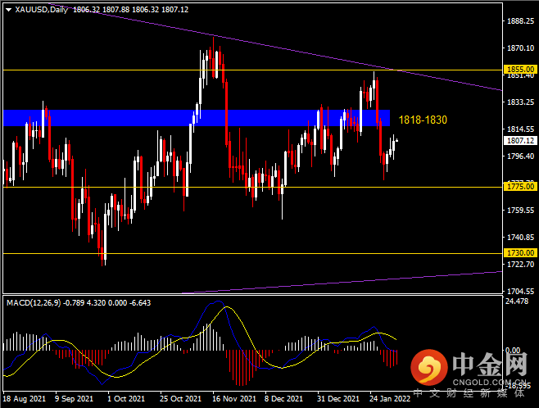This screenshot has height=408, width=539.
Task: Select the 1818-1830 zone text label
Action: point(423,120)
